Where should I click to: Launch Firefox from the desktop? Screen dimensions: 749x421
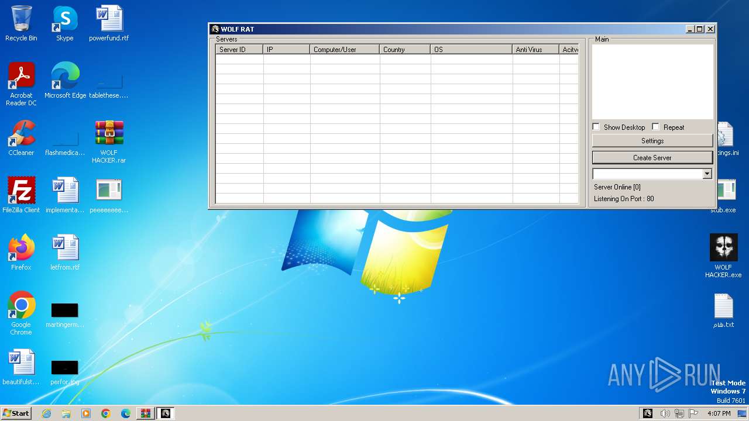[x=21, y=253]
